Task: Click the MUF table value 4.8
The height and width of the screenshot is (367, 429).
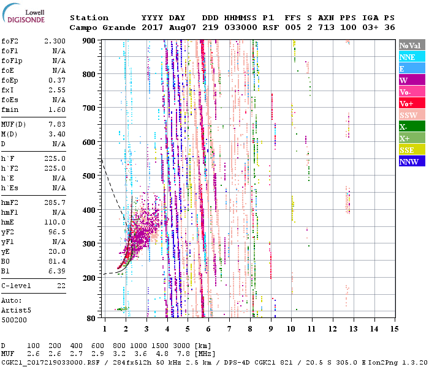Action: (x=162, y=354)
